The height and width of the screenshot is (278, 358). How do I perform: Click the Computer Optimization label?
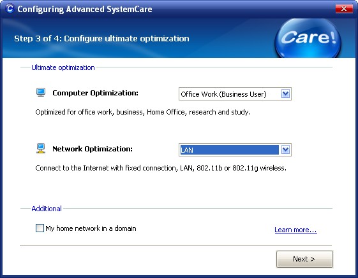(96, 93)
